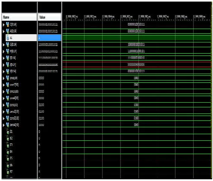Click the wire icon beside signal B4
This screenshot has width=213, height=181.
point(8,152)
